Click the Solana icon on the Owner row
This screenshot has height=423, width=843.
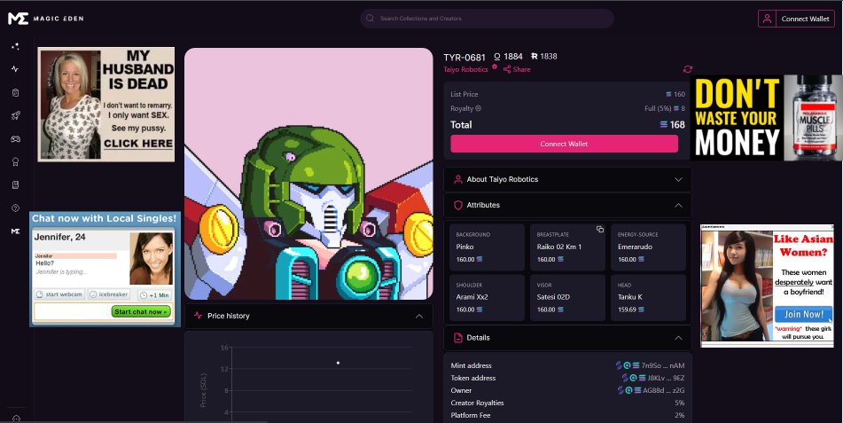point(637,390)
